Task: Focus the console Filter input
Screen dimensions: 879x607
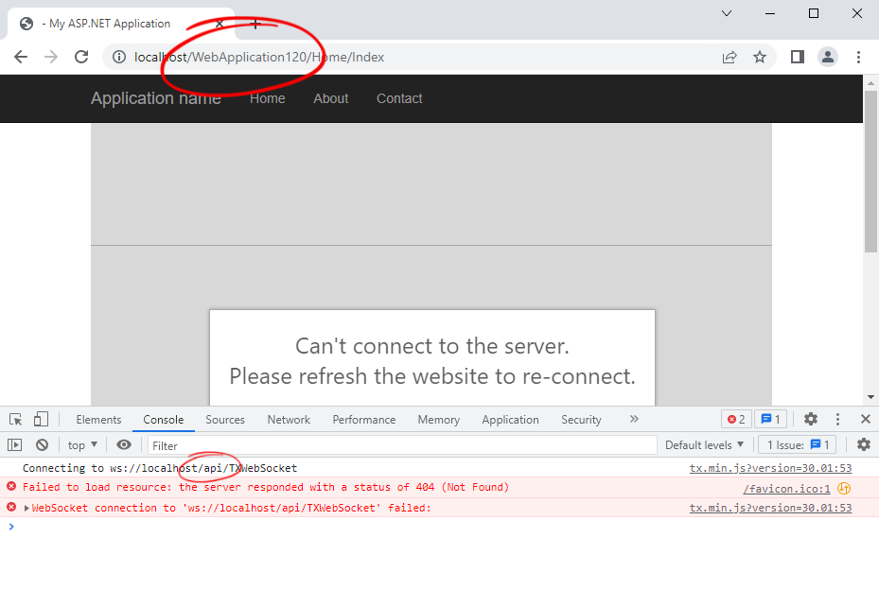Action: coord(402,445)
